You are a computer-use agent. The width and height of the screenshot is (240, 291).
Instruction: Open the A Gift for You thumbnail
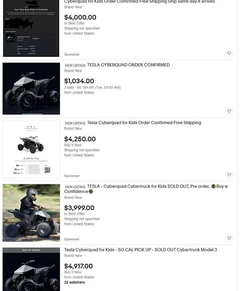pos(31,149)
